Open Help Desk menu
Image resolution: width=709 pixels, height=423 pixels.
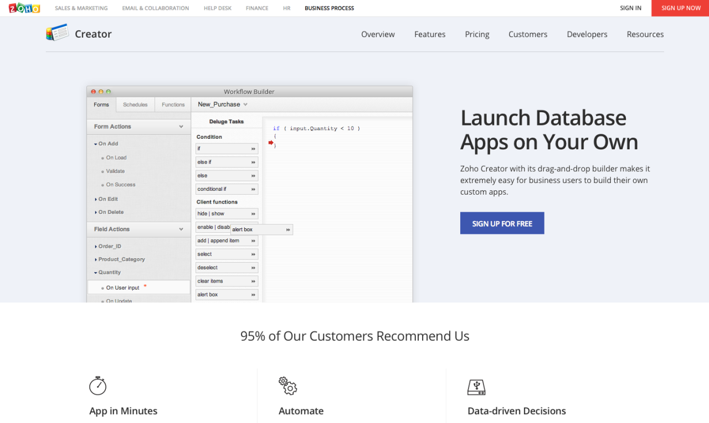pyautogui.click(x=218, y=8)
